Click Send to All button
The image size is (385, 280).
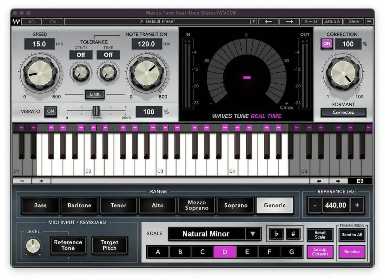(x=351, y=235)
